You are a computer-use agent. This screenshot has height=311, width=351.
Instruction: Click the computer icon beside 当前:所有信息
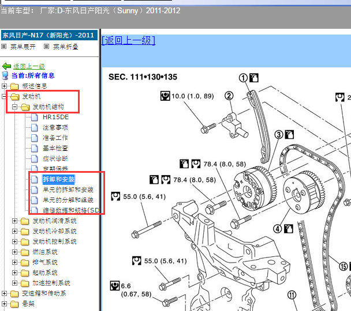pos(5,75)
